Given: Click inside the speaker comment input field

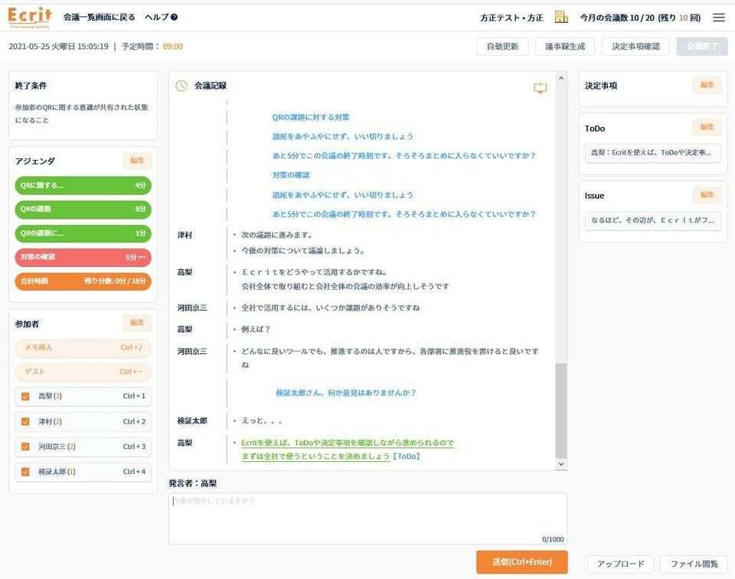Looking at the screenshot, I should coord(367,517).
